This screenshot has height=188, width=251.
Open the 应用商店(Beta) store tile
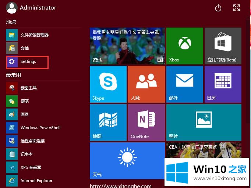click(x=223, y=46)
